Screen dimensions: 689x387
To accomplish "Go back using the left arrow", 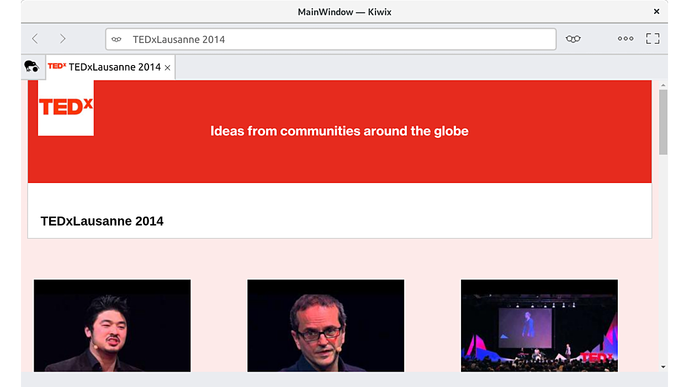I will [x=35, y=39].
